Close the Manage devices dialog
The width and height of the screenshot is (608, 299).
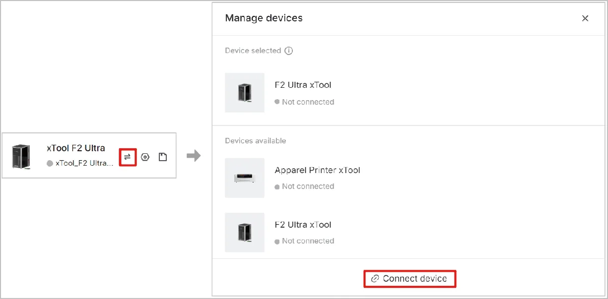585,18
